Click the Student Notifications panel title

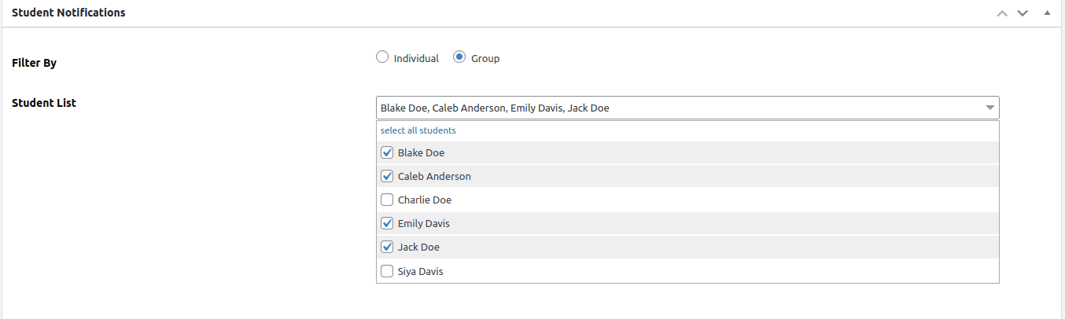68,13
